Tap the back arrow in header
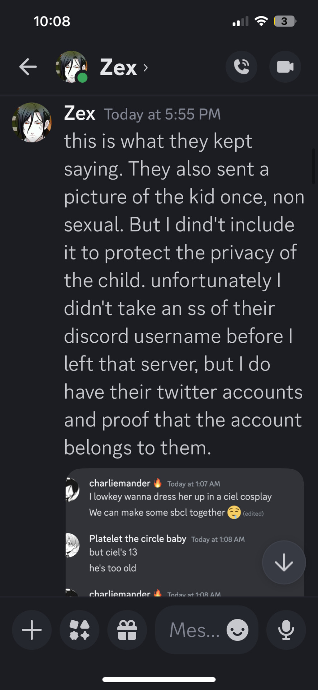The width and height of the screenshot is (318, 690). pos(28,67)
